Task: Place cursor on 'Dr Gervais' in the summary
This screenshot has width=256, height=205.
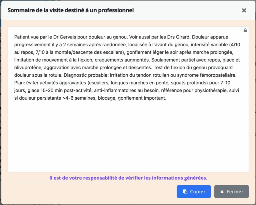Action: coord(63,37)
